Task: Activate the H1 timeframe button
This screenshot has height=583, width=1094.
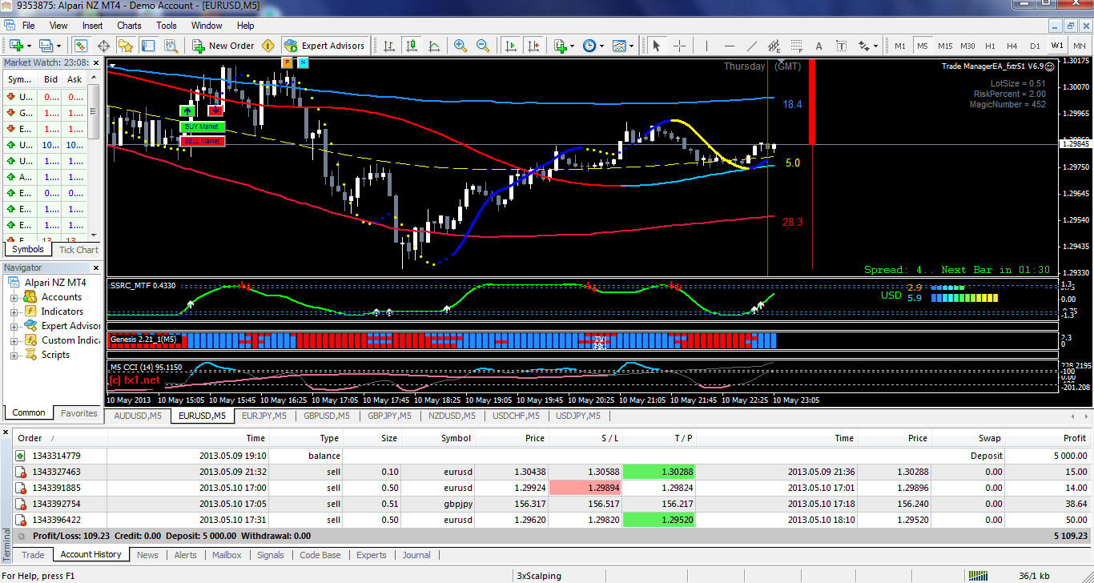Action: (x=990, y=46)
